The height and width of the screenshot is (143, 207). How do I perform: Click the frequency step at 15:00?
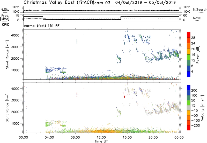point(121,18)
